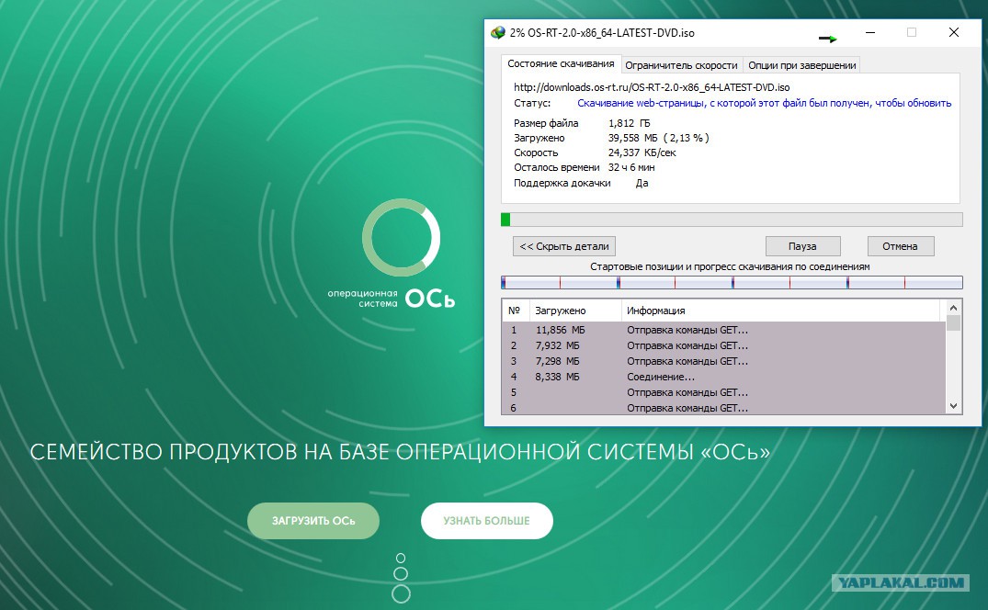The image size is (988, 610).
Task: Select connection row 2 with 7,932 МБ
Action: pyautogui.click(x=724, y=345)
